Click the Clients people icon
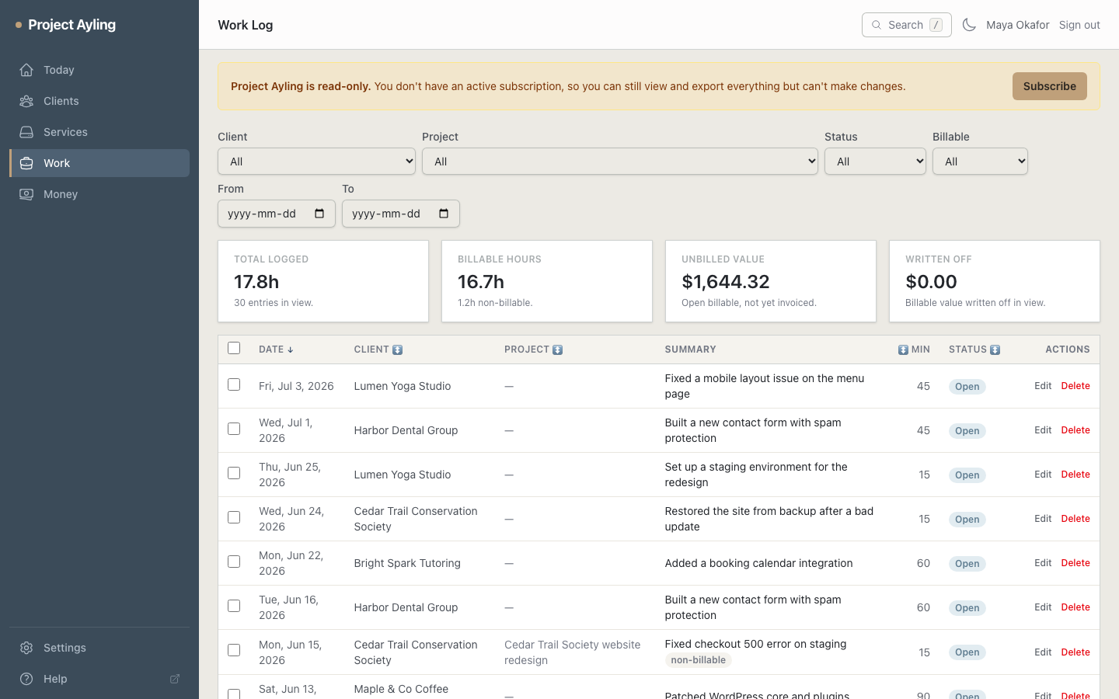Image resolution: width=1119 pixels, height=699 pixels. [26, 101]
